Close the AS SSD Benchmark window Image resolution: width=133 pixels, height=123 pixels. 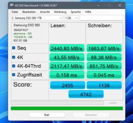(120, 5)
